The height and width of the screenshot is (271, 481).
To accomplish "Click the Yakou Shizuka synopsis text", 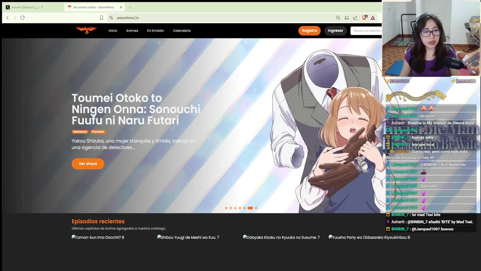I will (x=134, y=144).
